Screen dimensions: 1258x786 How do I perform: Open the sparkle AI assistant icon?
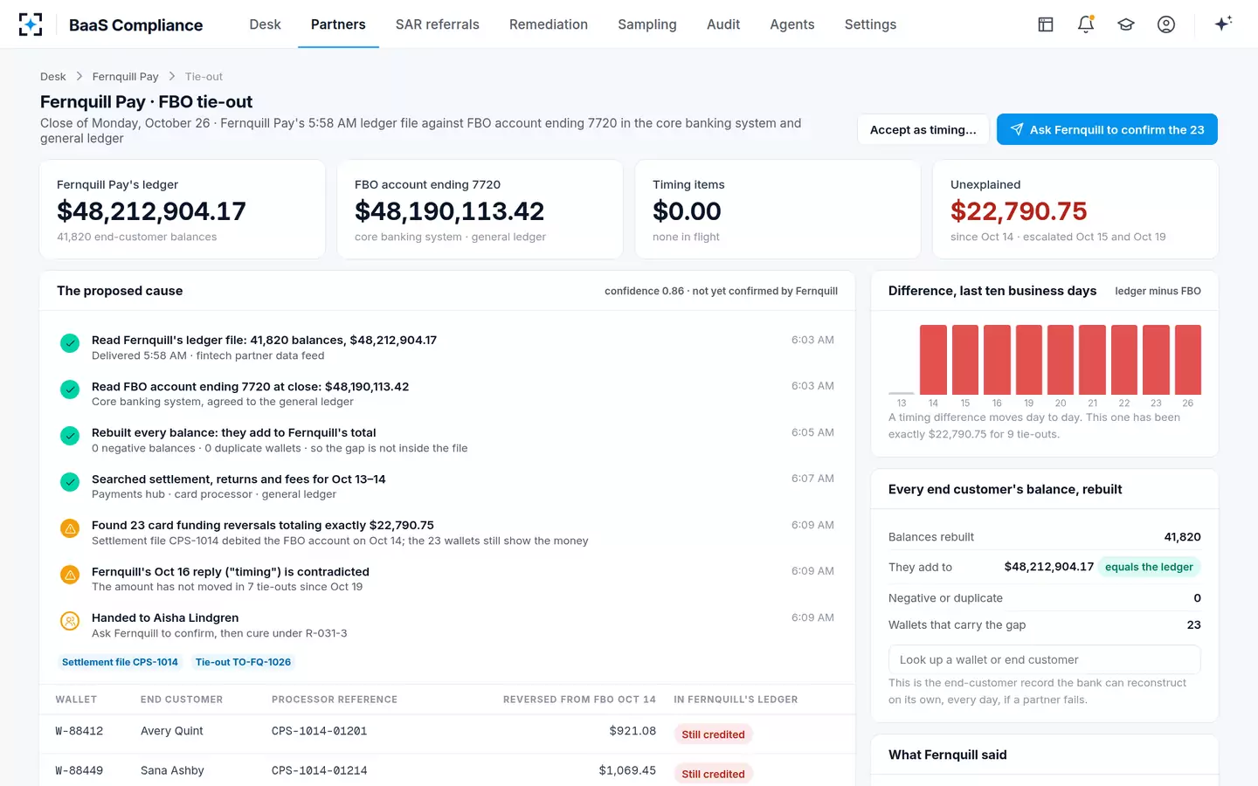(1223, 24)
